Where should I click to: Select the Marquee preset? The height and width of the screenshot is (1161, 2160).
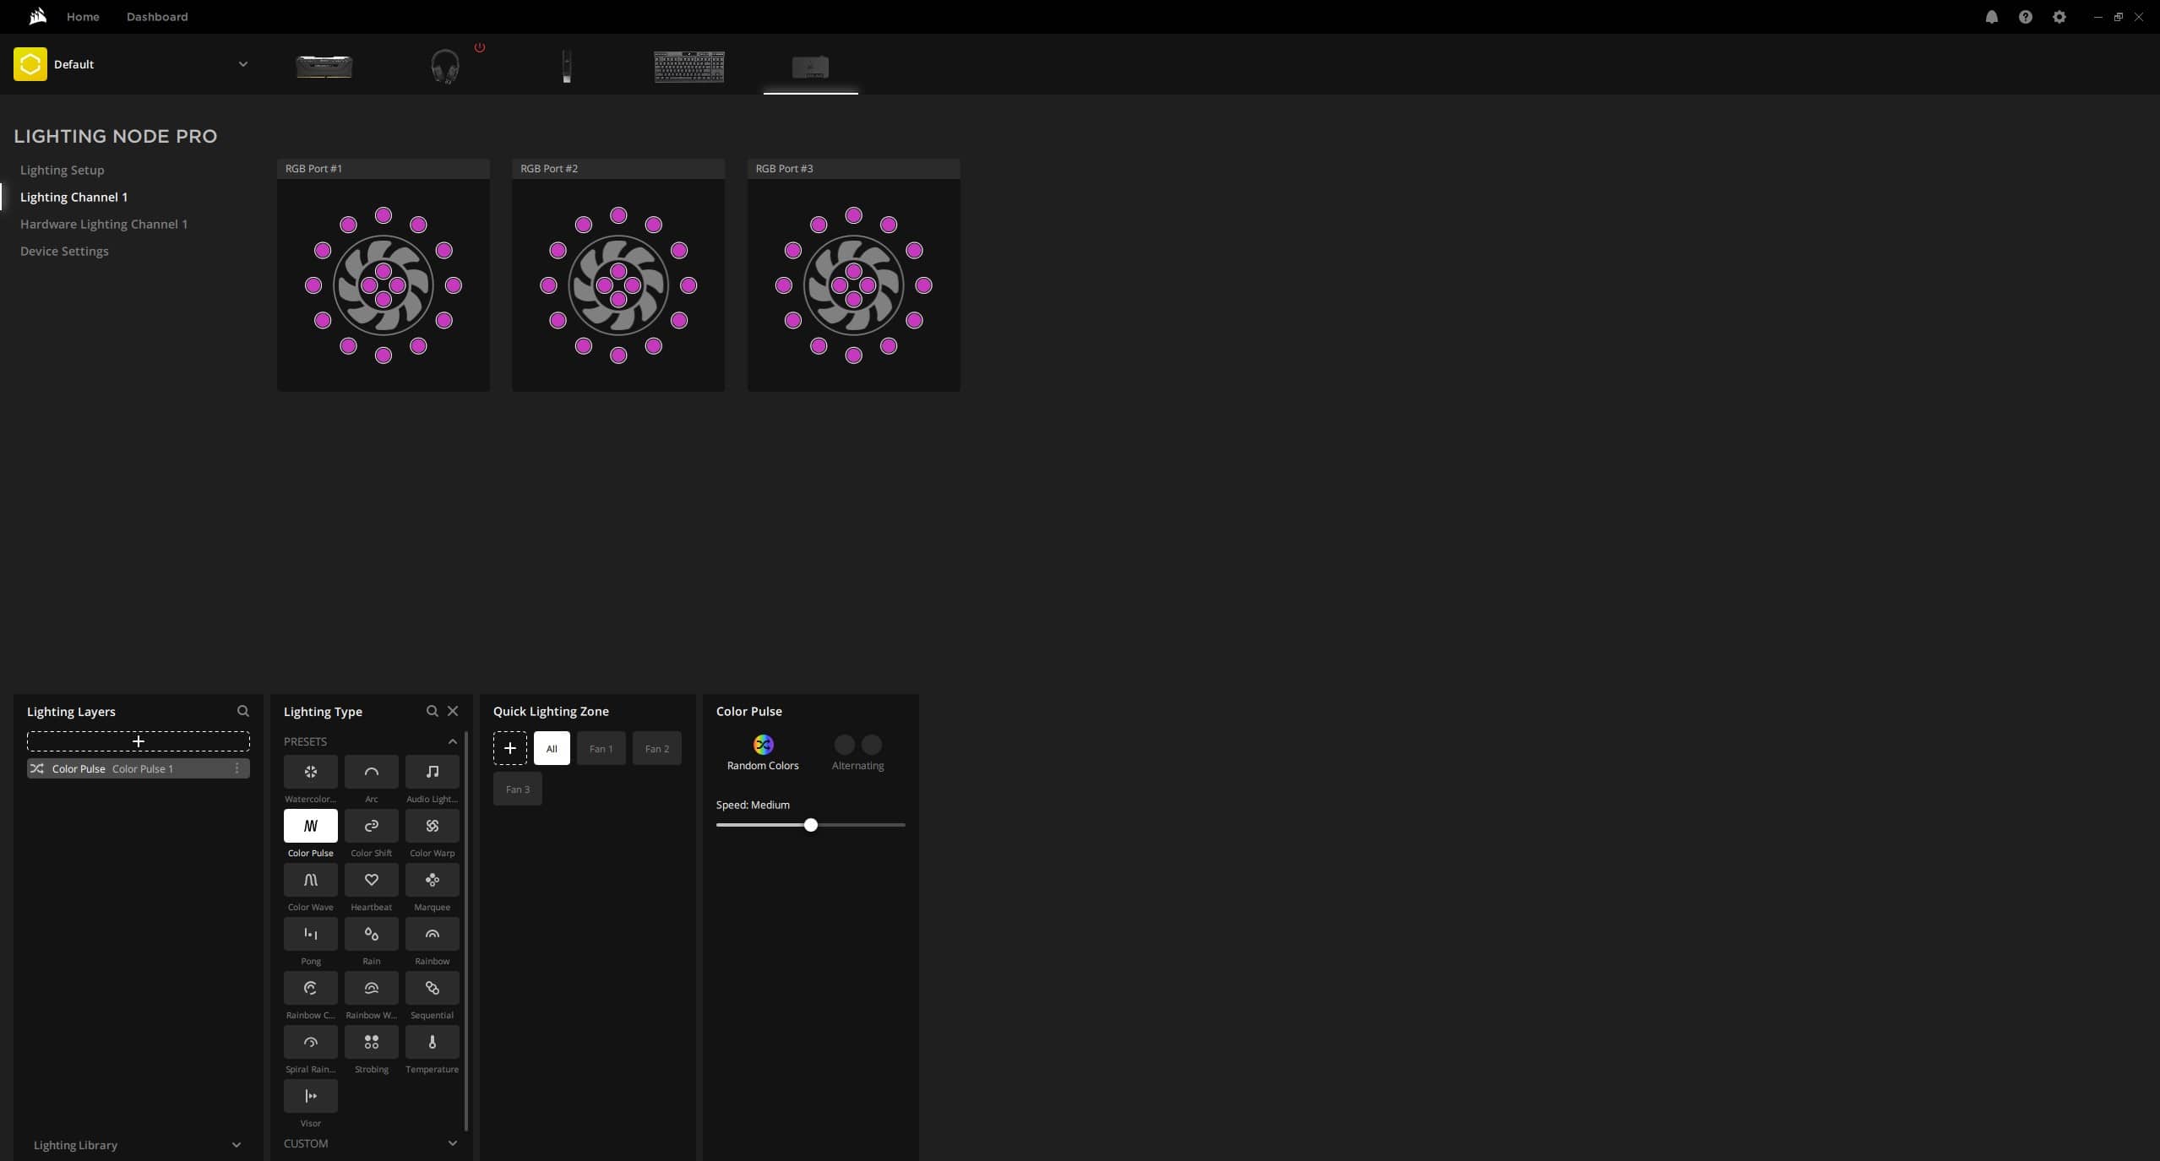[432, 880]
